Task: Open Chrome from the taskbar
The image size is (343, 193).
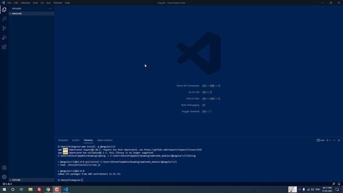Action: pos(48,189)
